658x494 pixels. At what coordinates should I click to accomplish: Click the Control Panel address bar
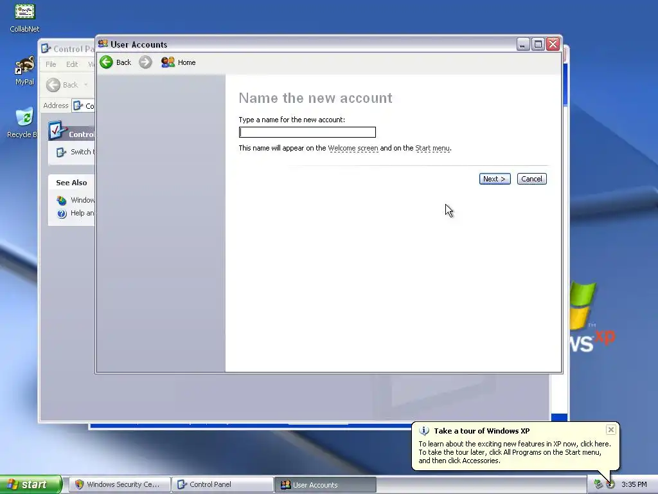coord(84,105)
